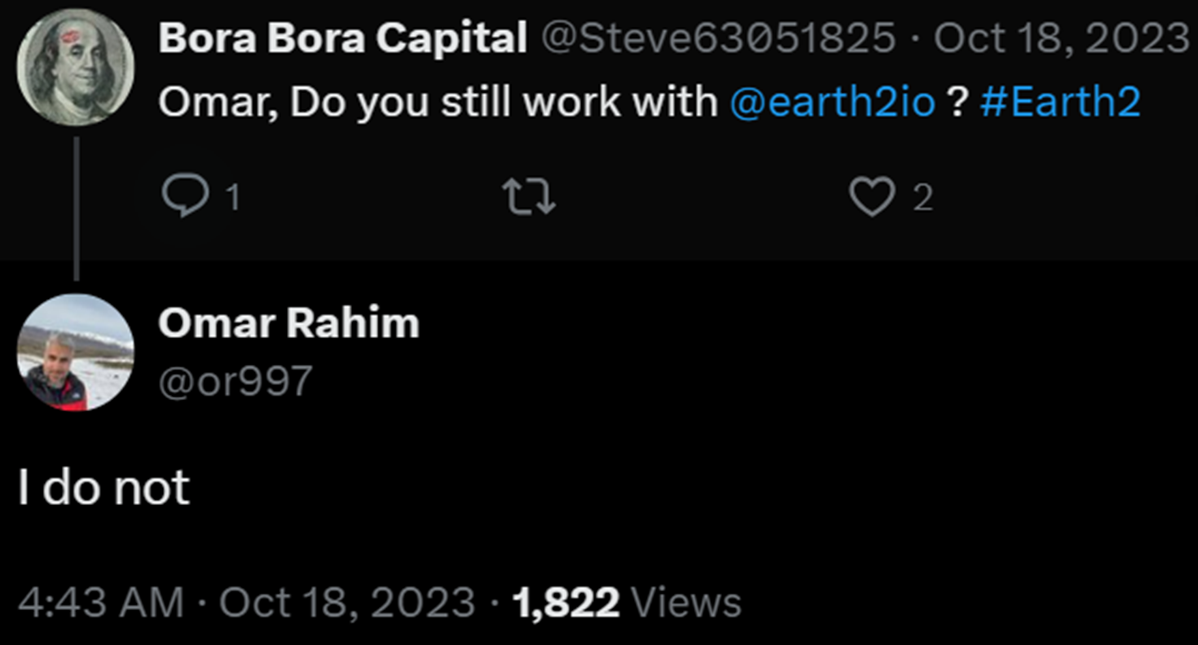The height and width of the screenshot is (645, 1198).
Task: Open Bora Bora Capital's profile picture
Action: 75,67
